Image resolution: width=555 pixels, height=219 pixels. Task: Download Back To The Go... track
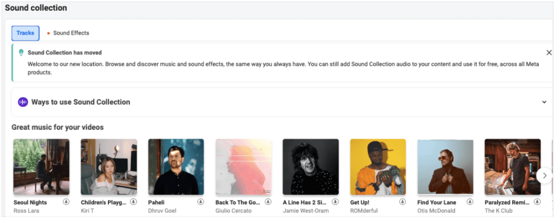(268, 202)
